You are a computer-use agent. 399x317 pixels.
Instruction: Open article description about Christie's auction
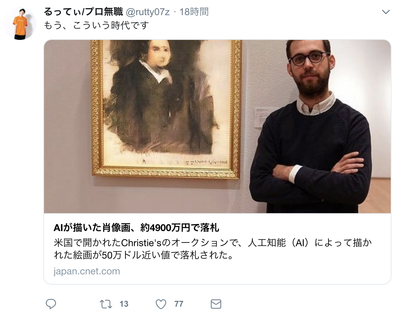213,249
